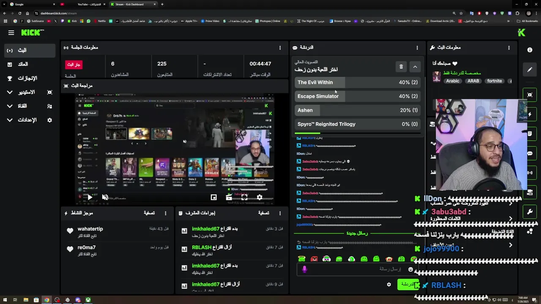Insert the angry red emote in chat

tap(314, 259)
